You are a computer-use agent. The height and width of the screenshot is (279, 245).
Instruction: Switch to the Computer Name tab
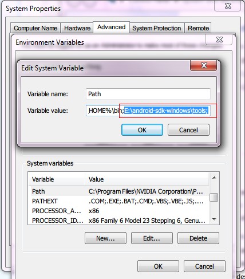click(35, 28)
